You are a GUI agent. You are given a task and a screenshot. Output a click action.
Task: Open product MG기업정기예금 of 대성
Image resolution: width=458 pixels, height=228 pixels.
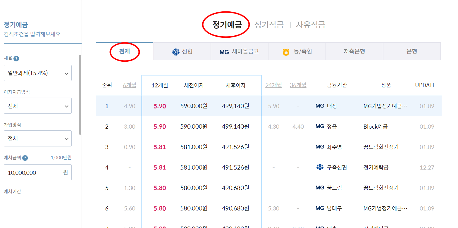385,106
